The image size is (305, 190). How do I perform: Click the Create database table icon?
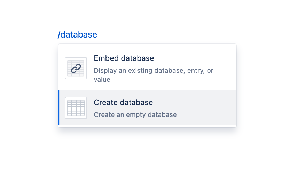pos(76,108)
